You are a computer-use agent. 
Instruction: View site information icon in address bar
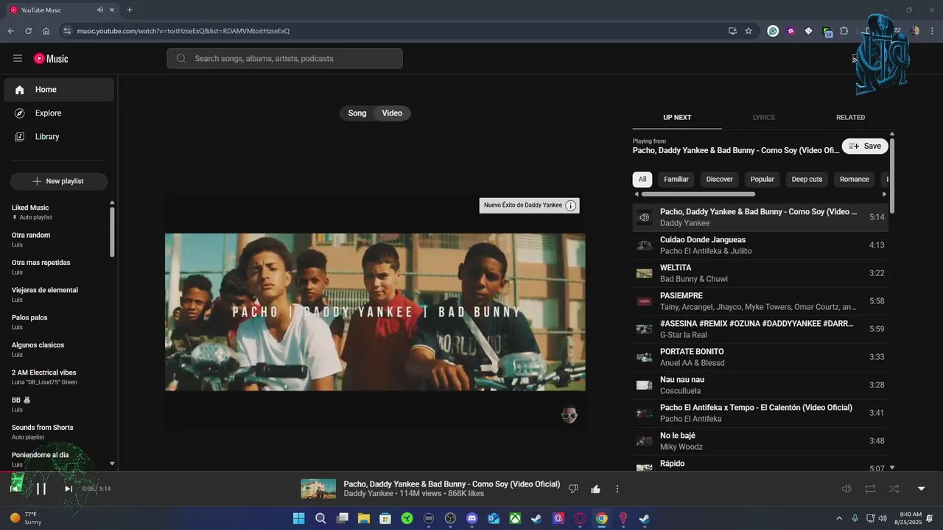pyautogui.click(x=67, y=31)
